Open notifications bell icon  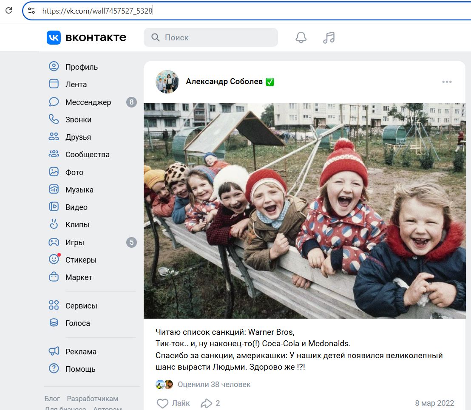pyautogui.click(x=301, y=37)
